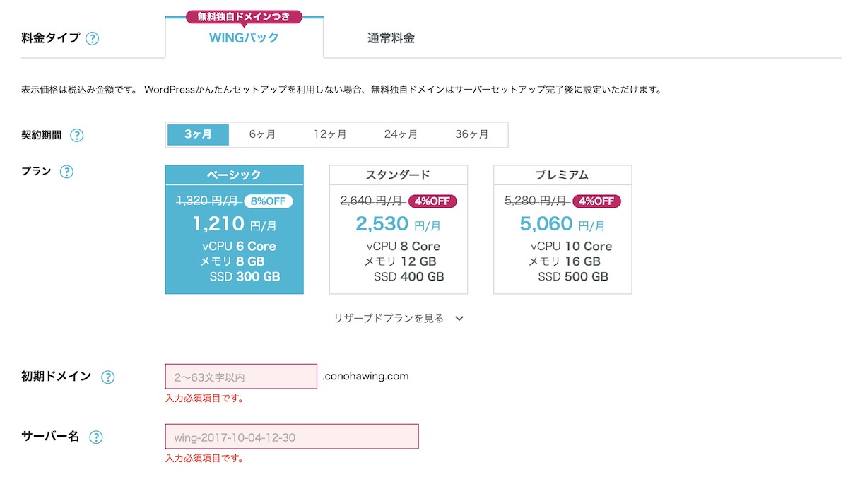The width and height of the screenshot is (848, 477).
Task: Click the 2,530 円/月 price
Action: coord(399,224)
